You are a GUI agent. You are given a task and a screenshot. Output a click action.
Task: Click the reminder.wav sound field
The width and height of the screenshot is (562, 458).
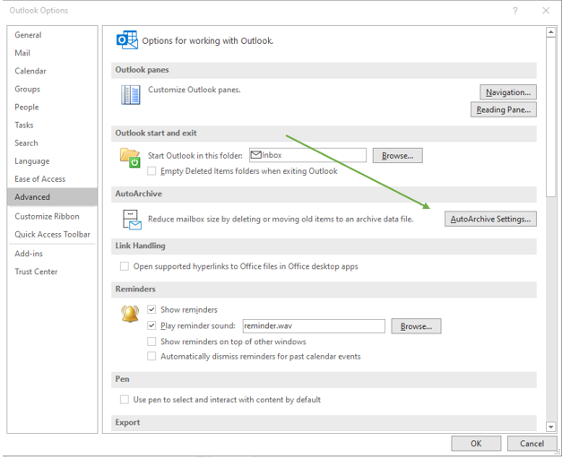click(314, 325)
